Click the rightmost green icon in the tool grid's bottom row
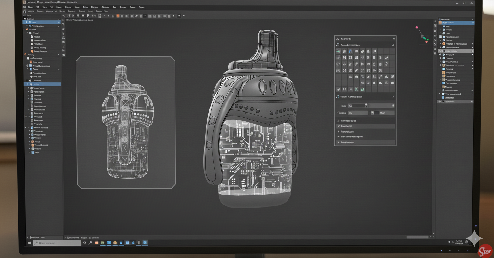The height and width of the screenshot is (258, 494). [362, 89]
